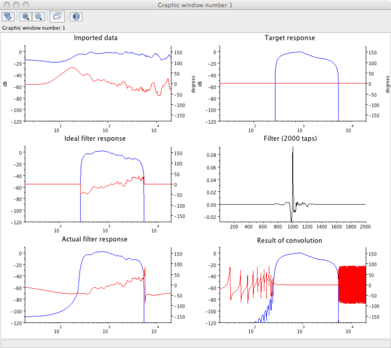The image size is (391, 348).
Task: Open help via the question mark icon
Action: (75, 16)
